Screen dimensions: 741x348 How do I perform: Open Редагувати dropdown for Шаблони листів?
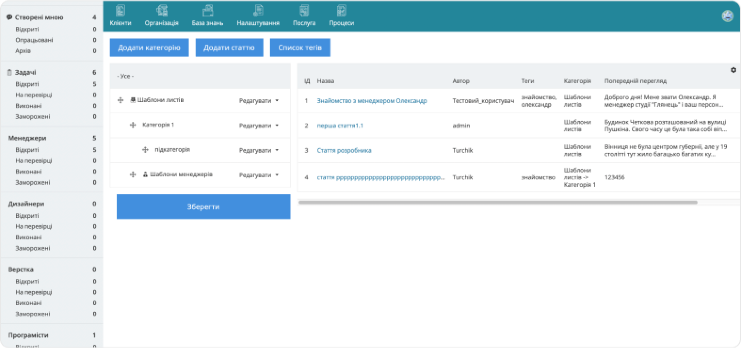[259, 101]
